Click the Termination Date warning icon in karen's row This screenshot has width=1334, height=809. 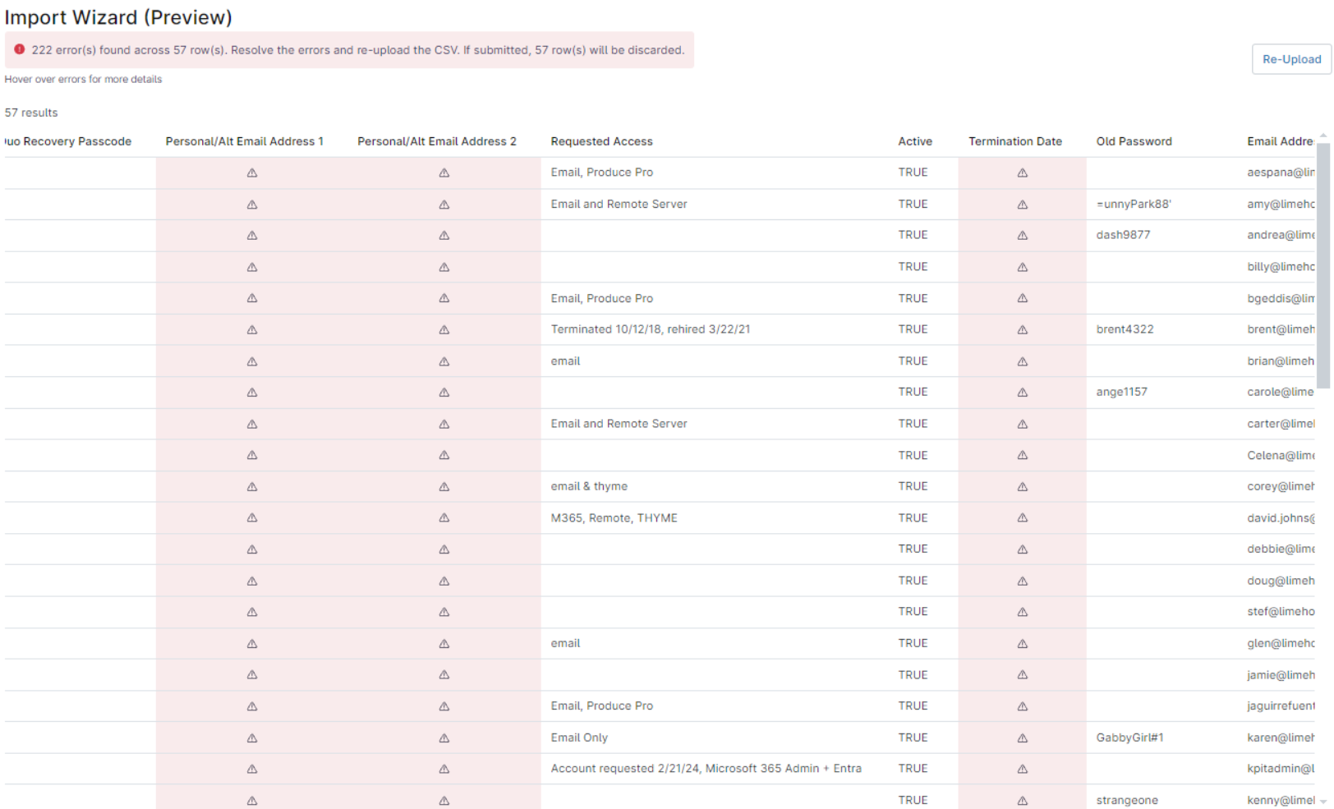[1023, 738]
